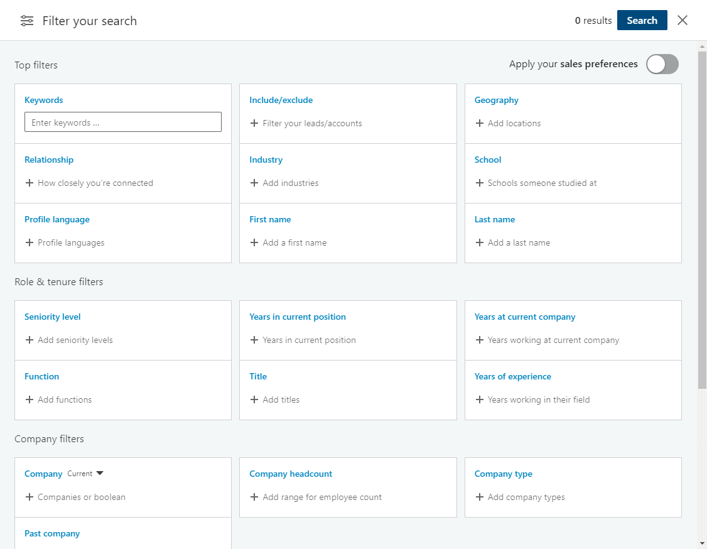Click plus icon by Years working at current company
This screenshot has height=549, width=707.
479,340
